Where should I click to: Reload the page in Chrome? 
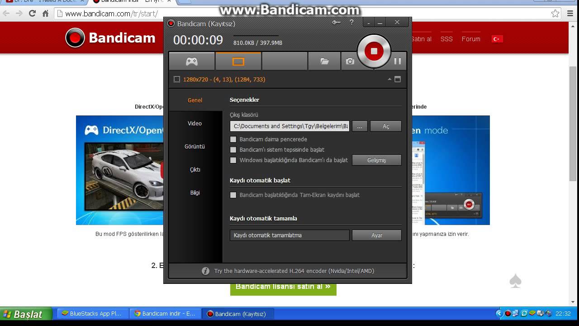point(32,14)
